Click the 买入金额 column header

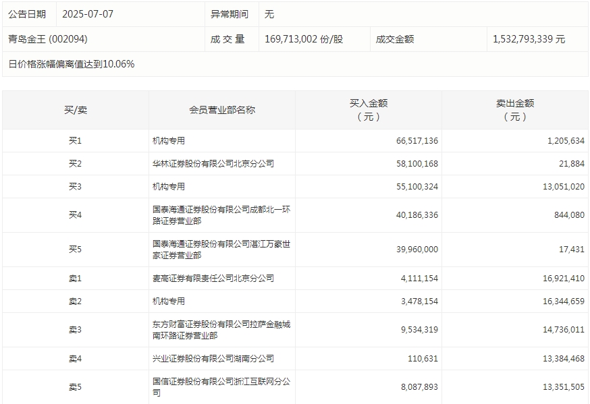coord(369,110)
